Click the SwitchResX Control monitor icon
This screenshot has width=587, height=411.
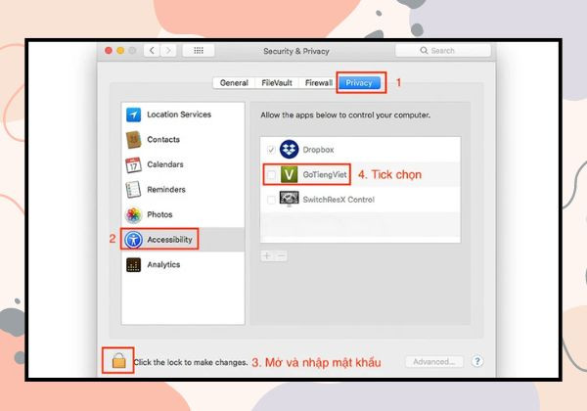pos(289,199)
